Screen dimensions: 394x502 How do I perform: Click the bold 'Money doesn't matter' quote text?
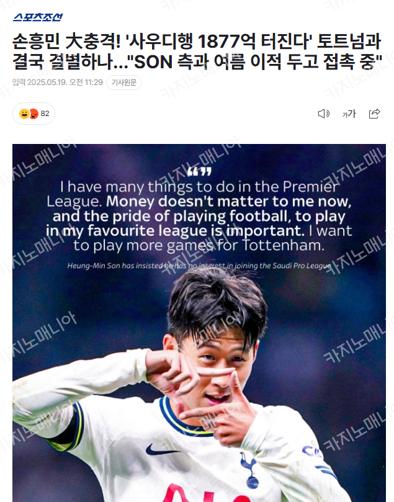click(x=199, y=216)
